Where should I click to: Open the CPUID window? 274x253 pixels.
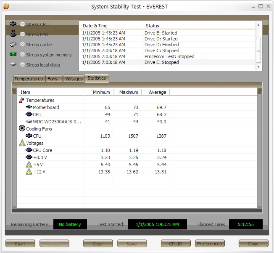[176, 244]
